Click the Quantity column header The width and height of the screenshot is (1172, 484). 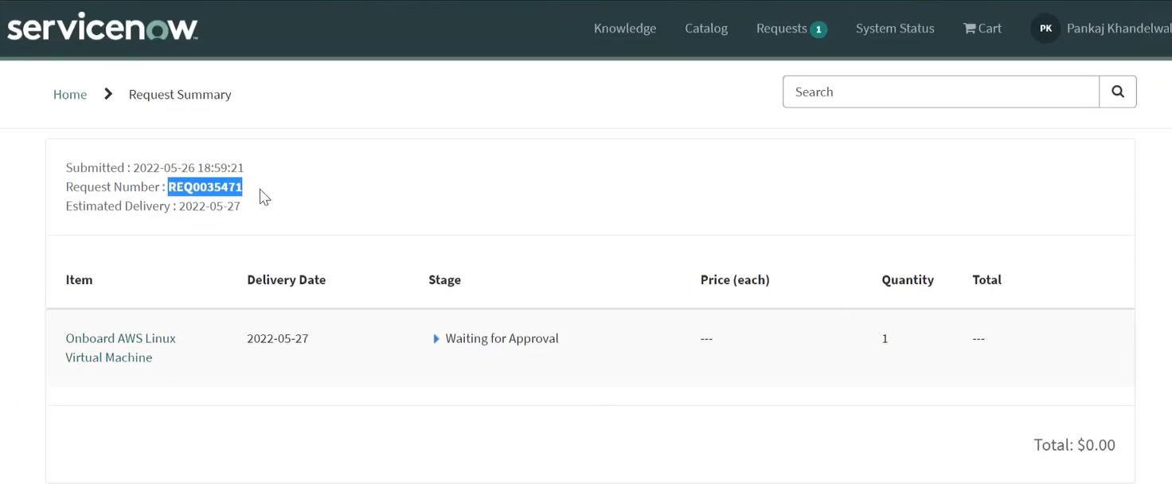tap(908, 279)
